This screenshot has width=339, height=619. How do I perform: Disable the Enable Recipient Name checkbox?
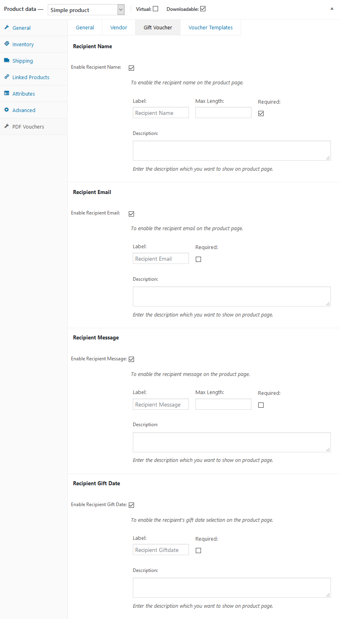[131, 68]
